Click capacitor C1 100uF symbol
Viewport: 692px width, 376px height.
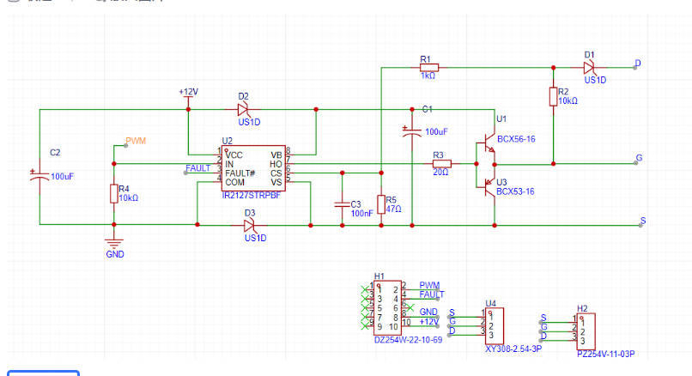coord(411,131)
